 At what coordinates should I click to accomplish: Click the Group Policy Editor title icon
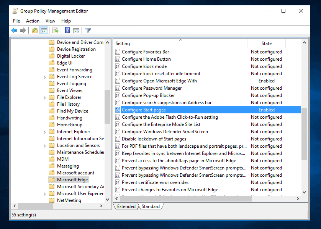coord(15,11)
